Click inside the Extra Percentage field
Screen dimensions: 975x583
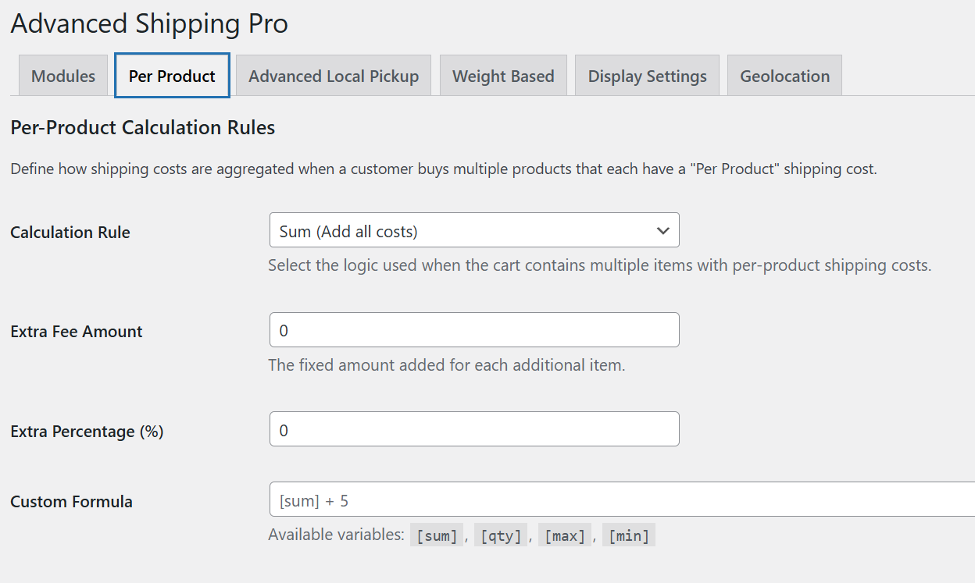click(474, 428)
